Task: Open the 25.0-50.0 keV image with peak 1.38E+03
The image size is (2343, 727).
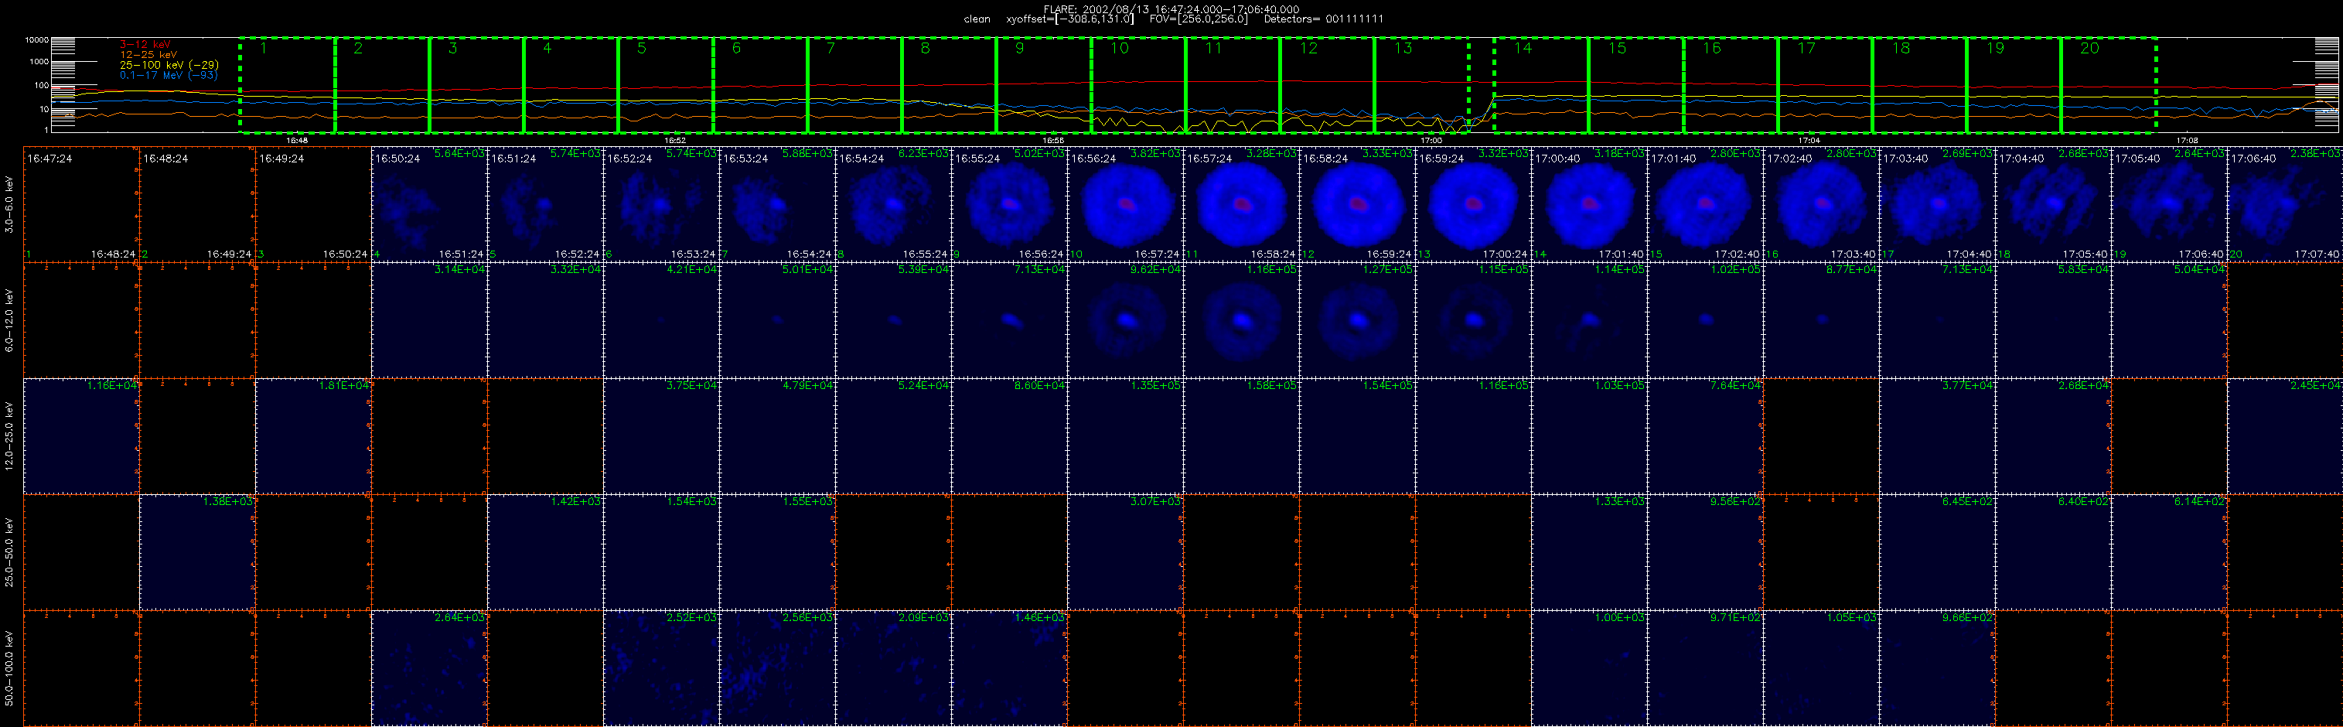Action: pyautogui.click(x=197, y=552)
